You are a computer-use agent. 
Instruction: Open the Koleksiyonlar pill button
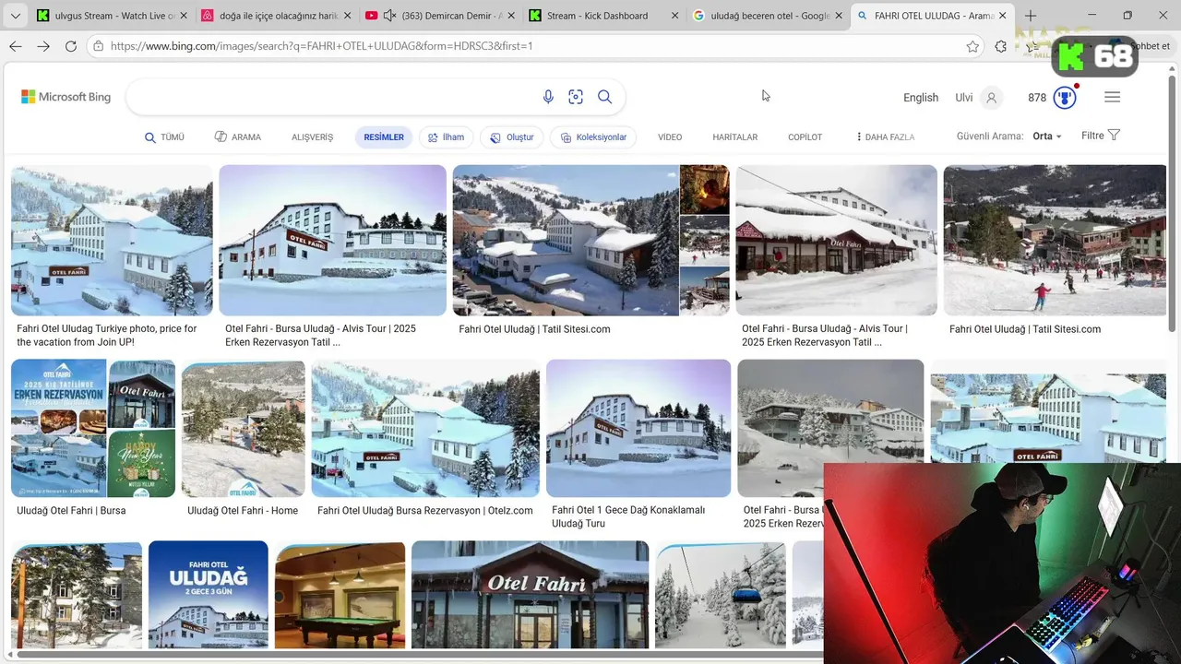(x=593, y=137)
